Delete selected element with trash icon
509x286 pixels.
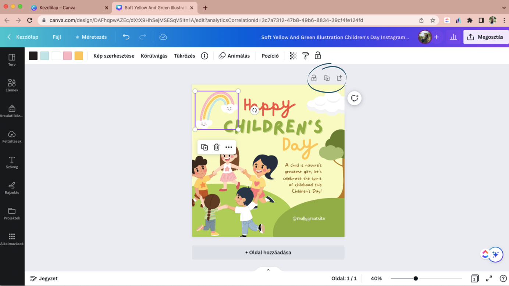[217, 147]
